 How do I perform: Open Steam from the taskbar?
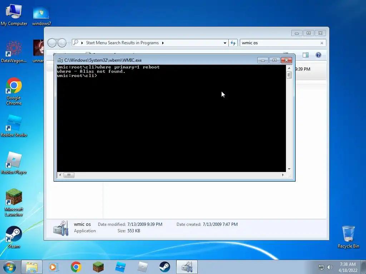click(164, 267)
